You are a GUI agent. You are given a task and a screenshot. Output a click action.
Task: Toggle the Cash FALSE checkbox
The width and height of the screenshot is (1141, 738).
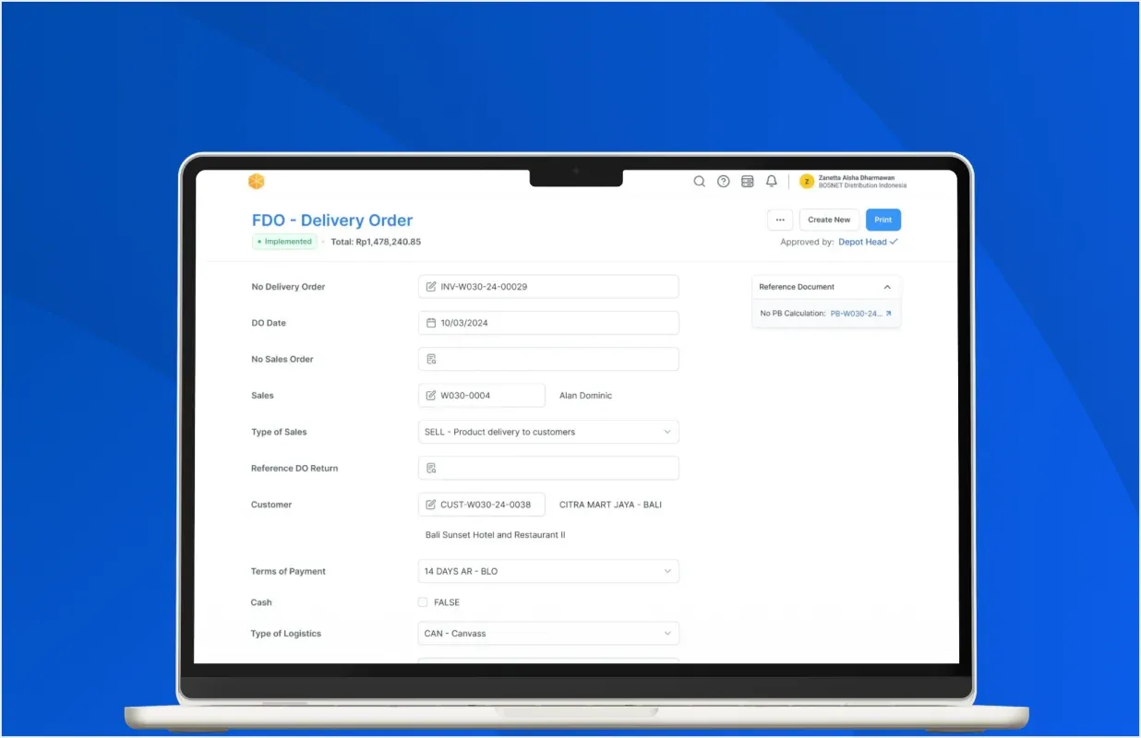coord(423,602)
